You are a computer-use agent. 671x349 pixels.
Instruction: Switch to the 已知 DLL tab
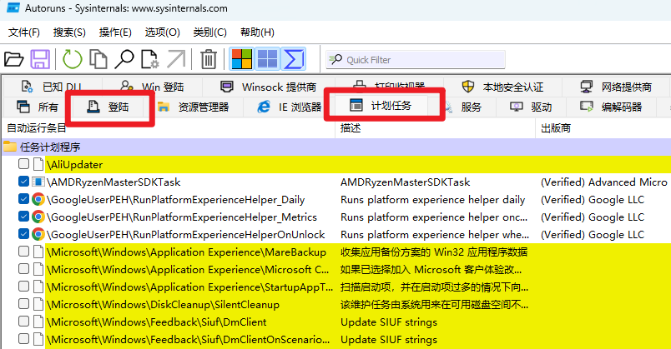coord(53,87)
